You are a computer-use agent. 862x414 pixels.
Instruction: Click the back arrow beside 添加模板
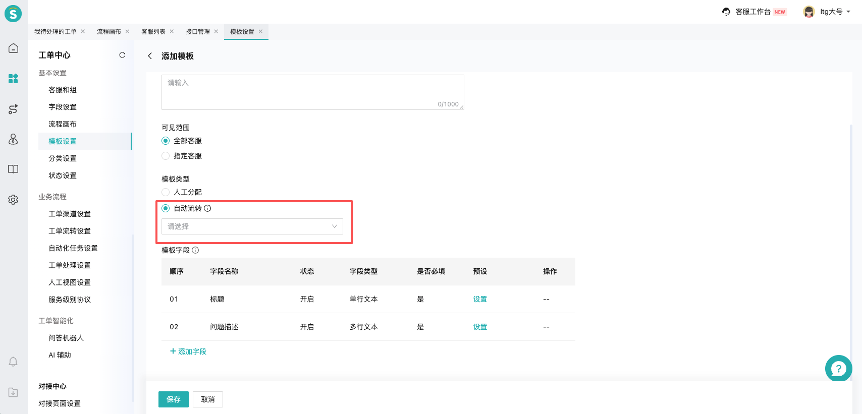point(150,56)
